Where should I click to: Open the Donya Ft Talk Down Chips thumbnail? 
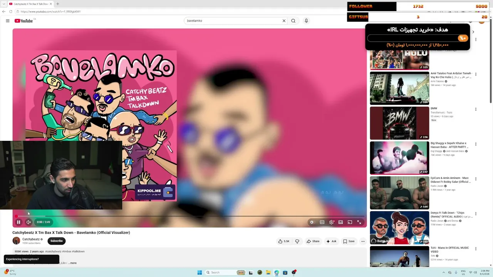click(399, 227)
